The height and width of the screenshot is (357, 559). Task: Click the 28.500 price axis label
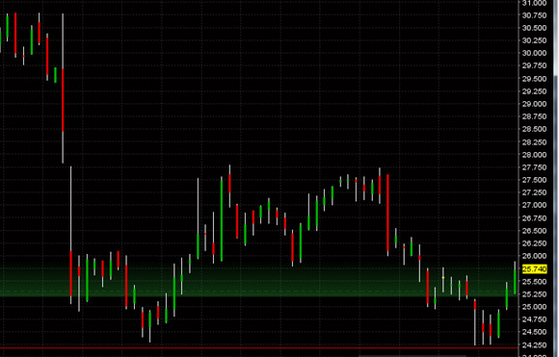point(534,130)
